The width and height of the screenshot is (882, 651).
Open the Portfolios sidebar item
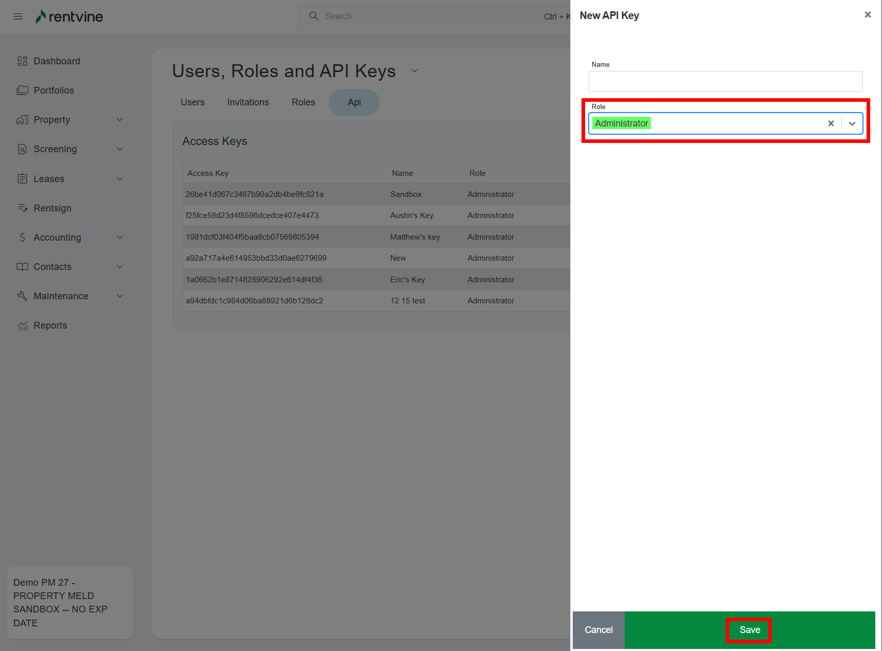pyautogui.click(x=54, y=91)
